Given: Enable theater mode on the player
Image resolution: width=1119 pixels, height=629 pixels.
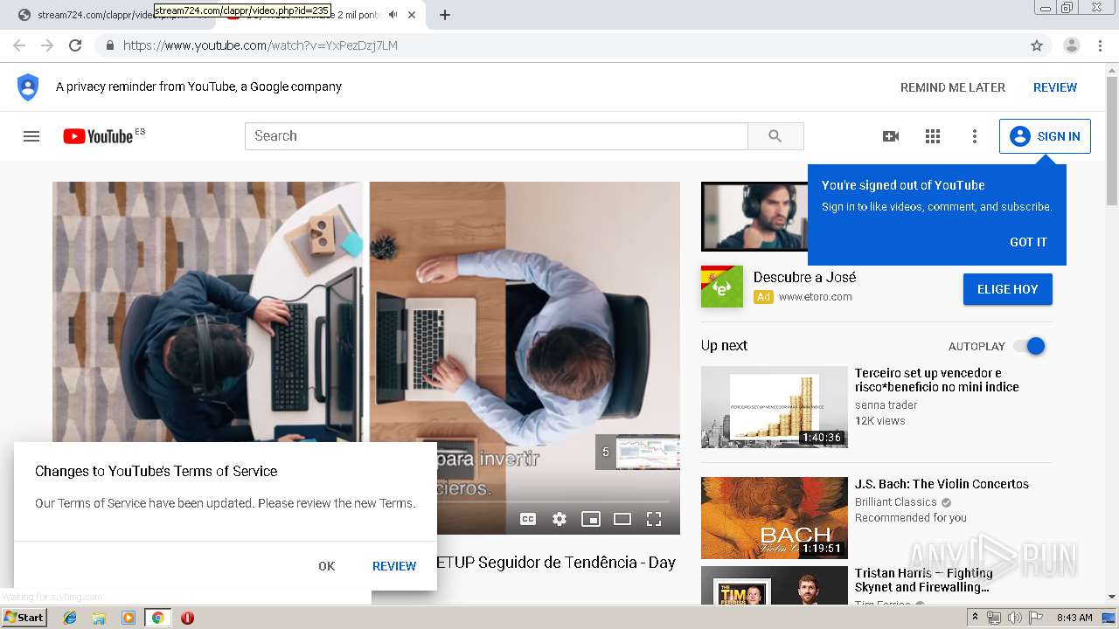Looking at the screenshot, I should click(622, 519).
